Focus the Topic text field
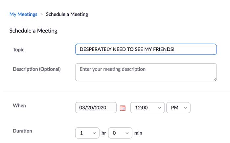 [x=146, y=49]
